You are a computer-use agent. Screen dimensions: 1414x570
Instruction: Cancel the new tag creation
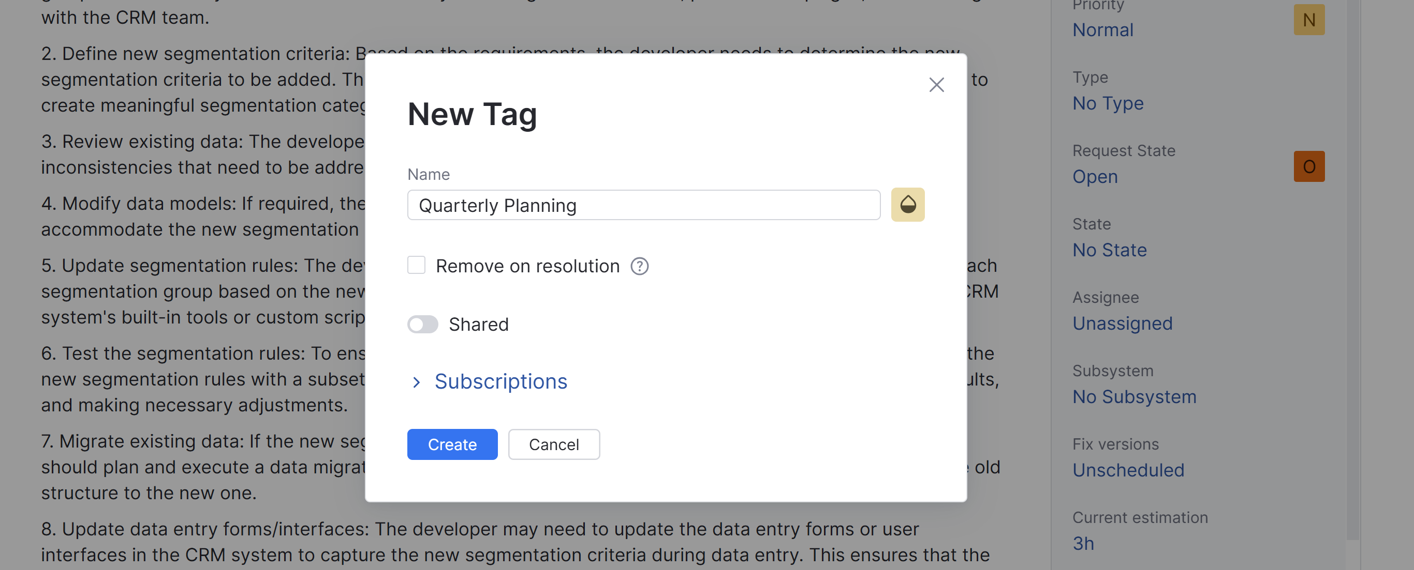[553, 444]
